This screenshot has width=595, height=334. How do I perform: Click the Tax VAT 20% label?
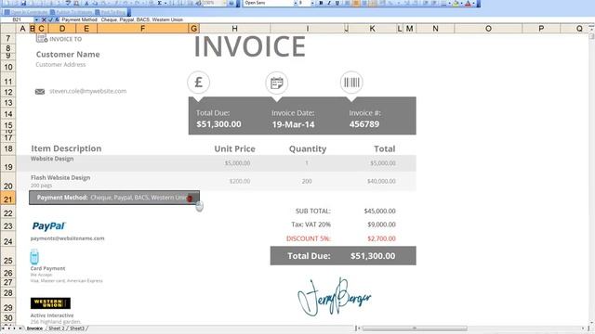311,225
